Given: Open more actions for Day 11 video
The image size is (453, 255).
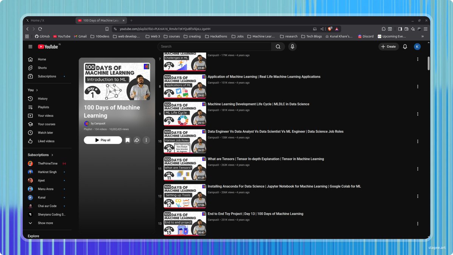Looking at the screenshot, I should 418,169.
